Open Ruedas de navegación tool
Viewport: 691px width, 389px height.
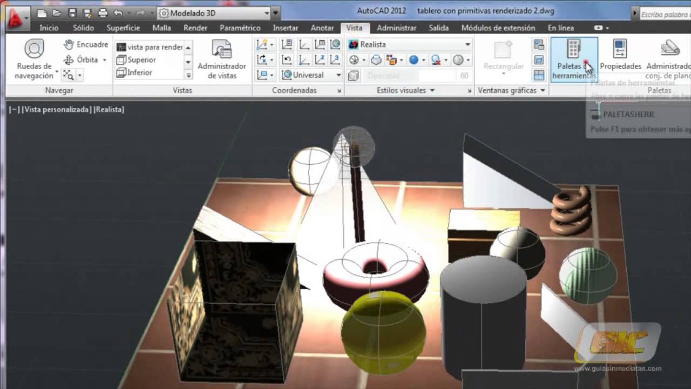click(x=34, y=60)
